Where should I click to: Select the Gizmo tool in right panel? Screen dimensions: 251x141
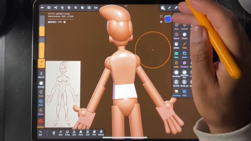pyautogui.click(x=176, y=36)
